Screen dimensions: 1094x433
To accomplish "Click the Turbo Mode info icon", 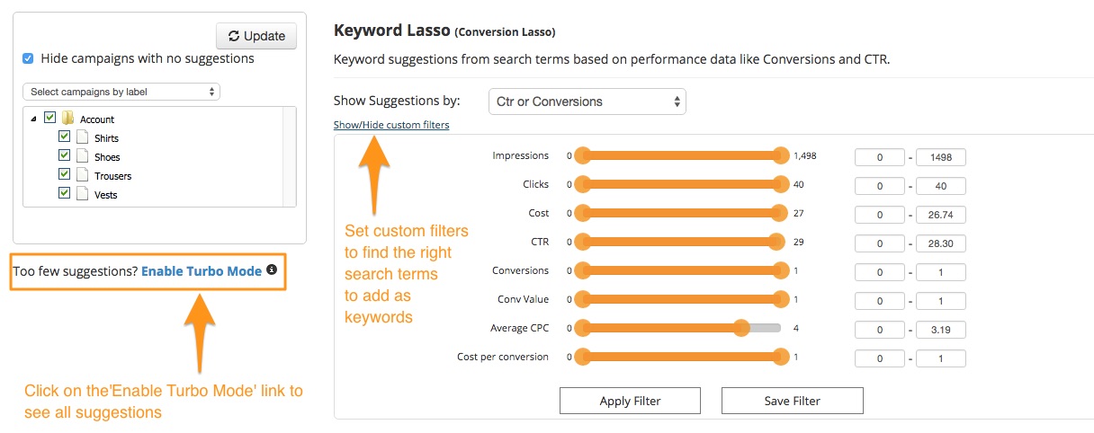I will coord(272,270).
